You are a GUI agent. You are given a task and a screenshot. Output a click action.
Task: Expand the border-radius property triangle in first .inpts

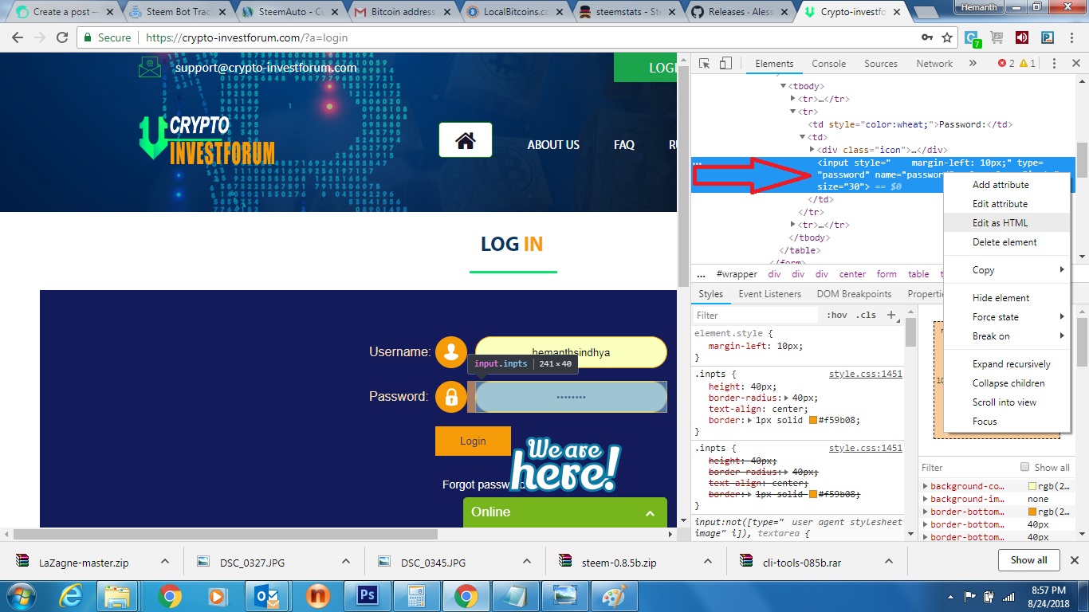pyautogui.click(x=788, y=398)
